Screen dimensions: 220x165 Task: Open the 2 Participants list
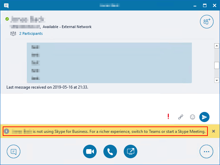click(x=31, y=33)
